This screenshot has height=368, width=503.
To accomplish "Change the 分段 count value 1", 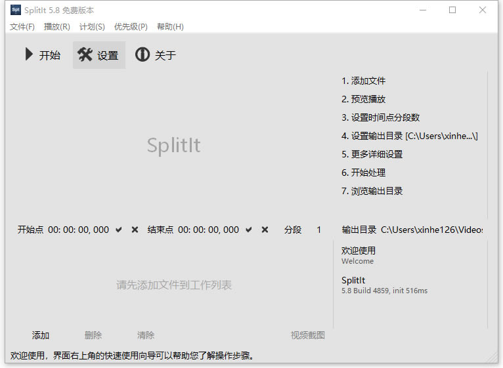I will click(x=318, y=230).
